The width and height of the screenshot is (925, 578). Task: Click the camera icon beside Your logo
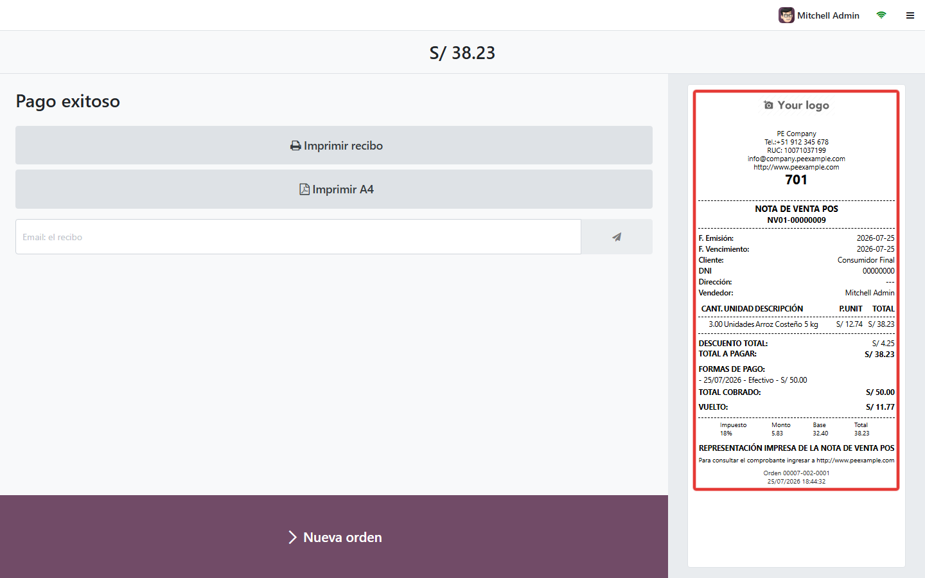click(768, 105)
